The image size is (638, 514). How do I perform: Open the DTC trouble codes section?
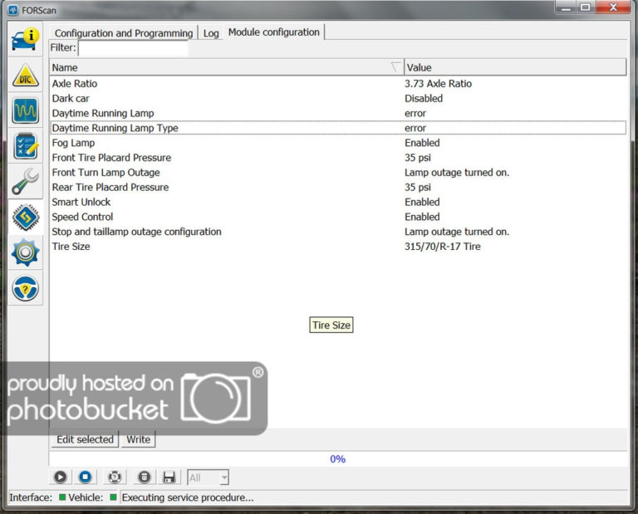pyautogui.click(x=25, y=76)
